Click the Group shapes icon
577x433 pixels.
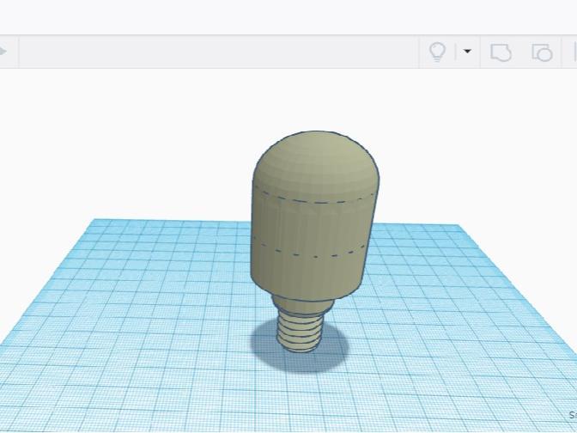pyautogui.click(x=501, y=52)
